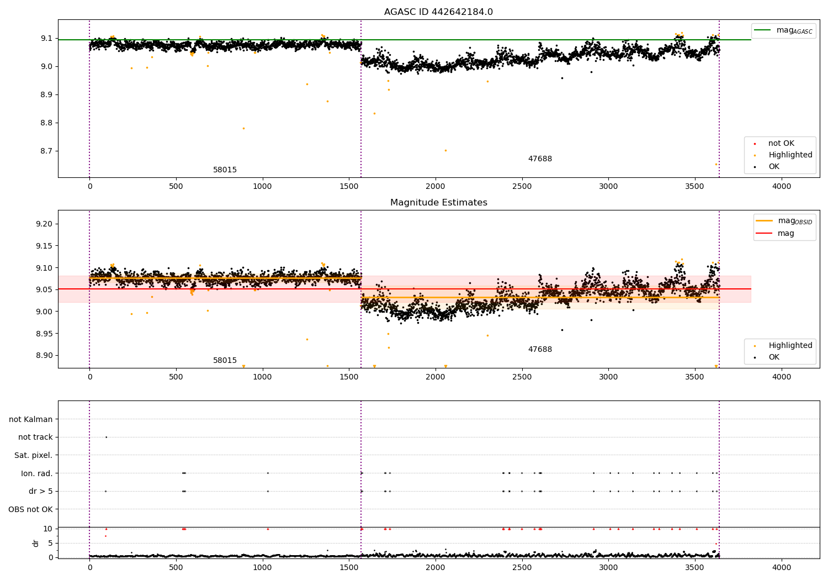Click the 'Sat. pixel.' row label
The height and width of the screenshot is (580, 828).
point(34,456)
